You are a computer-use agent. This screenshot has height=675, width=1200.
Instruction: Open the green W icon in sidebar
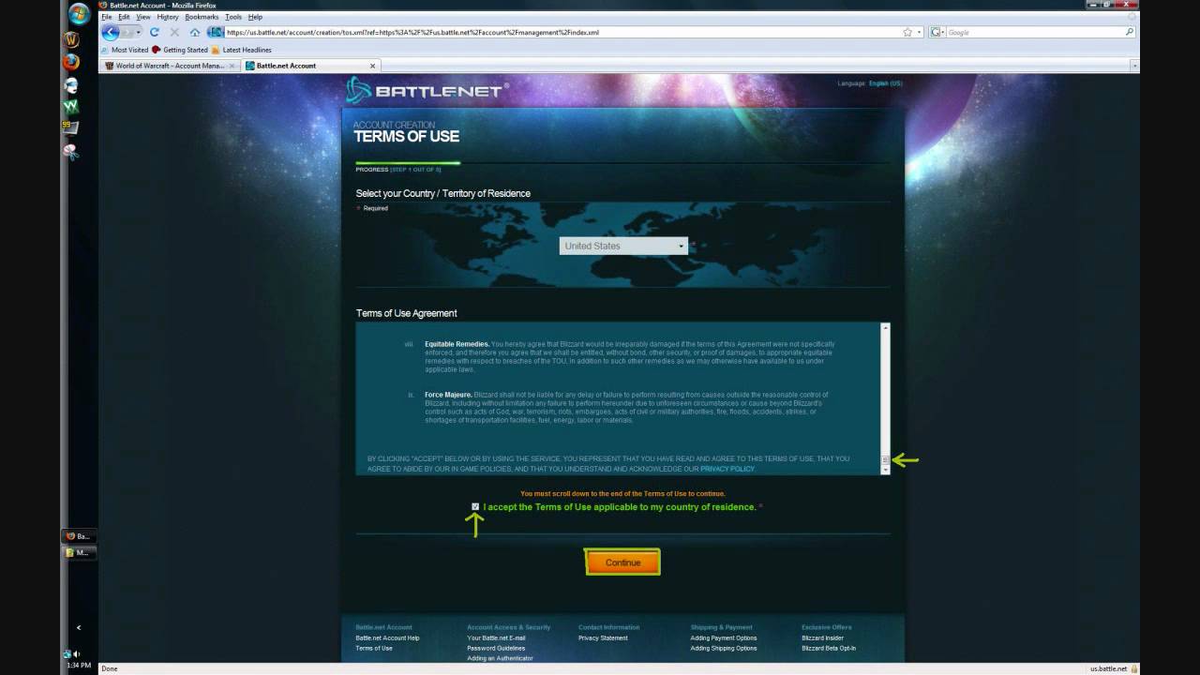pyautogui.click(x=71, y=106)
